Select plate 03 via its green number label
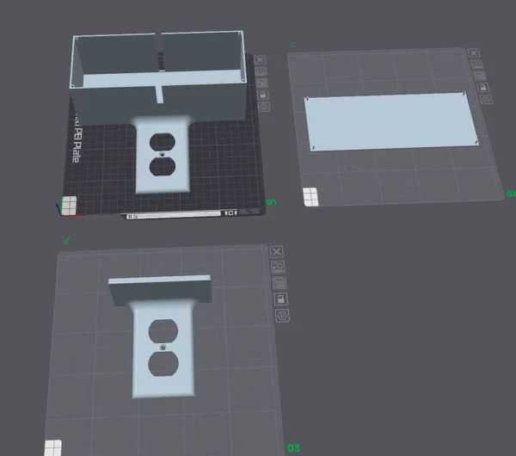 293,448
